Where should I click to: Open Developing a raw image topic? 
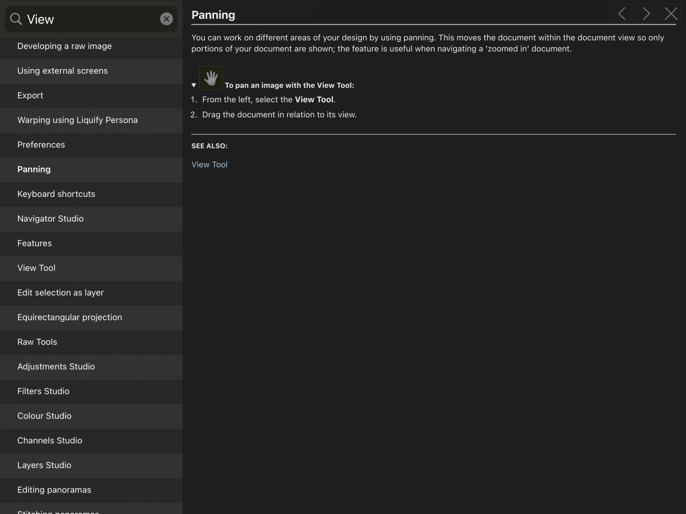[x=64, y=46]
